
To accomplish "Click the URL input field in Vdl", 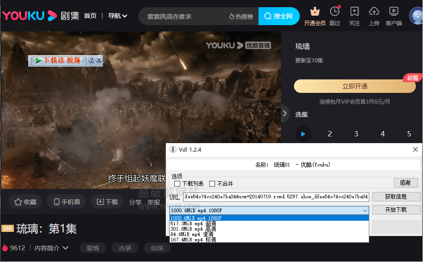I will tap(276, 197).
